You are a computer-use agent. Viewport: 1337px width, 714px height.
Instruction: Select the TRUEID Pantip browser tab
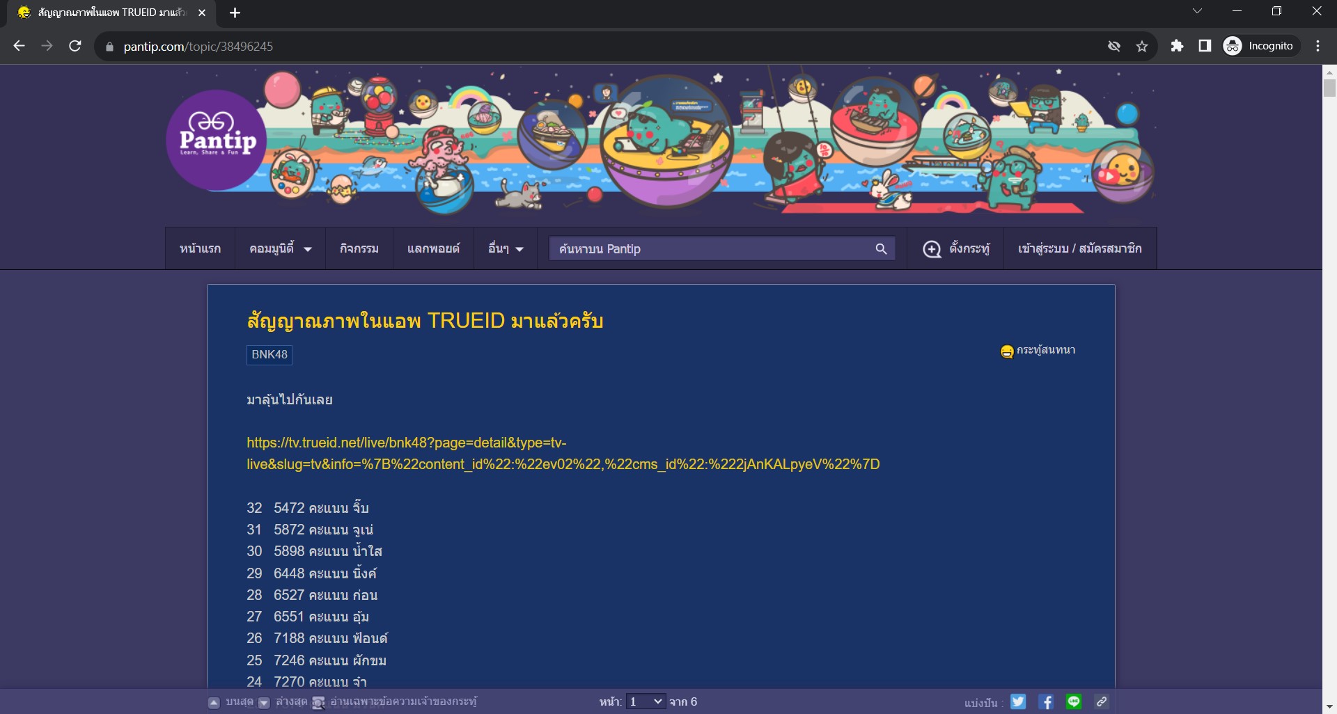click(111, 13)
